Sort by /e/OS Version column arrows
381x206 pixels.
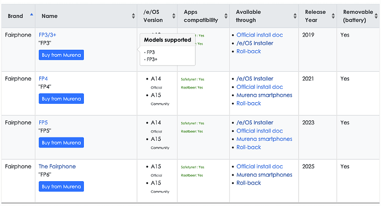point(174,16)
